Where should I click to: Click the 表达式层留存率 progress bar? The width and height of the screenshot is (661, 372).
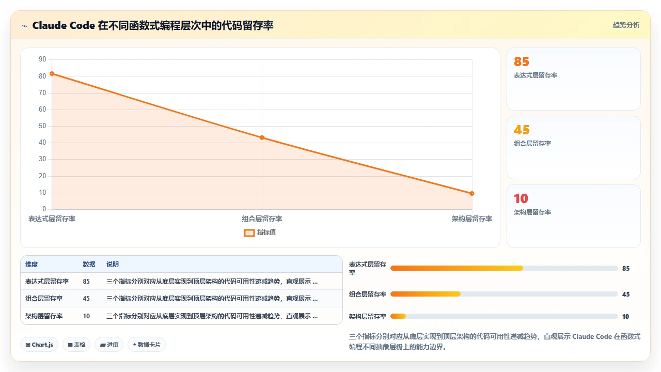[x=504, y=268]
